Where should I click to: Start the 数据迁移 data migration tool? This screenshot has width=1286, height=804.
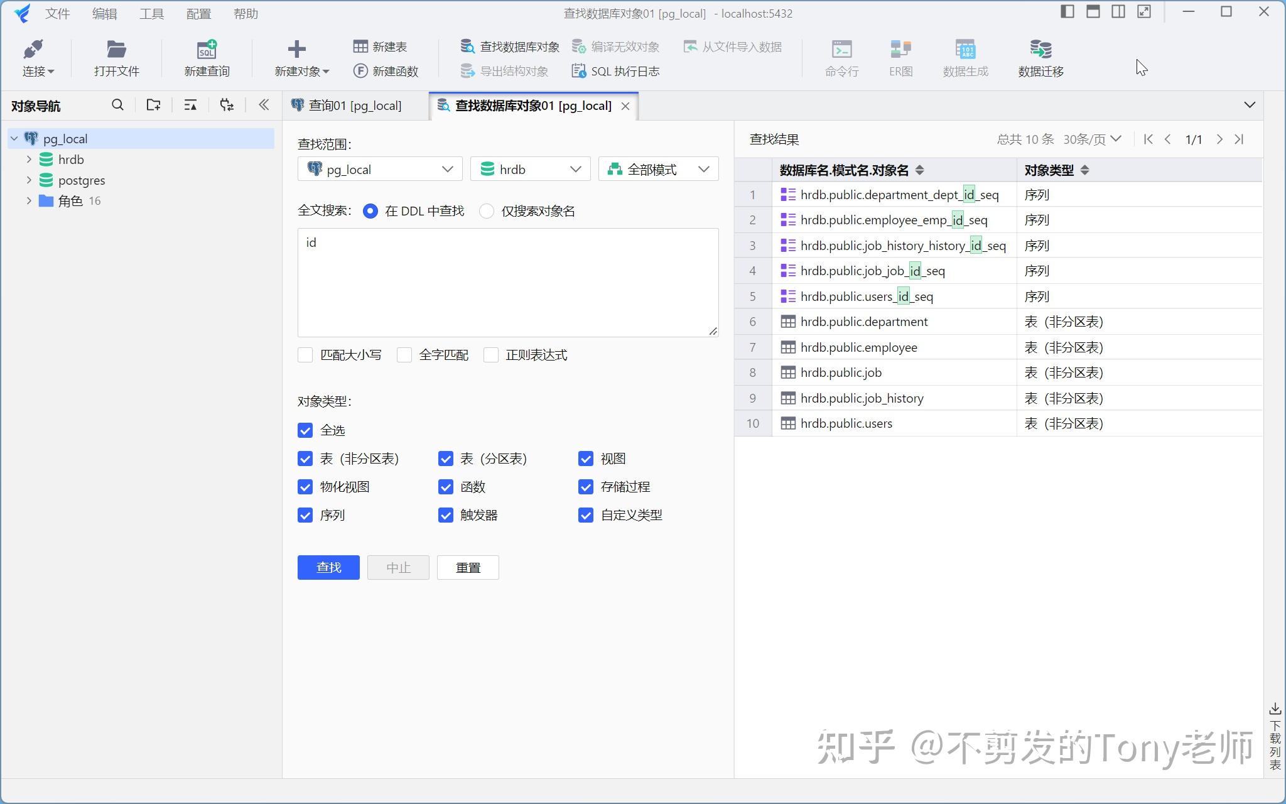1039,58
